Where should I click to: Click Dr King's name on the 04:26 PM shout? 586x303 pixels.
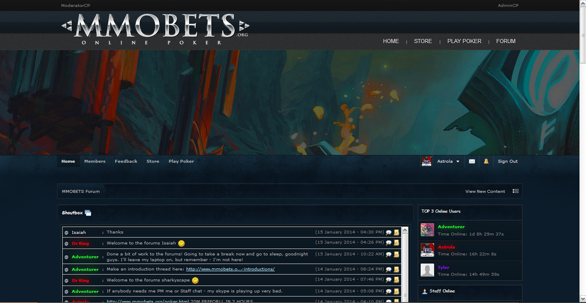[80, 244]
